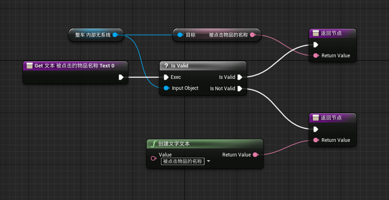The width and height of the screenshot is (389, 200).
Task: Open the Value dropdown arrow on 创建文字文本
Action: pos(209,161)
